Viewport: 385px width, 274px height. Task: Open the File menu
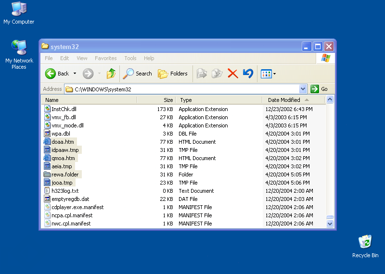click(49, 58)
